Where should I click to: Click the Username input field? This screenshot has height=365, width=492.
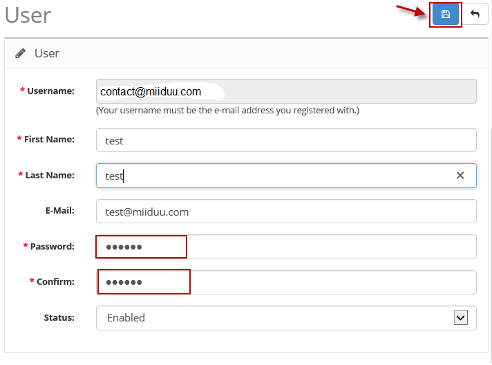tap(286, 91)
